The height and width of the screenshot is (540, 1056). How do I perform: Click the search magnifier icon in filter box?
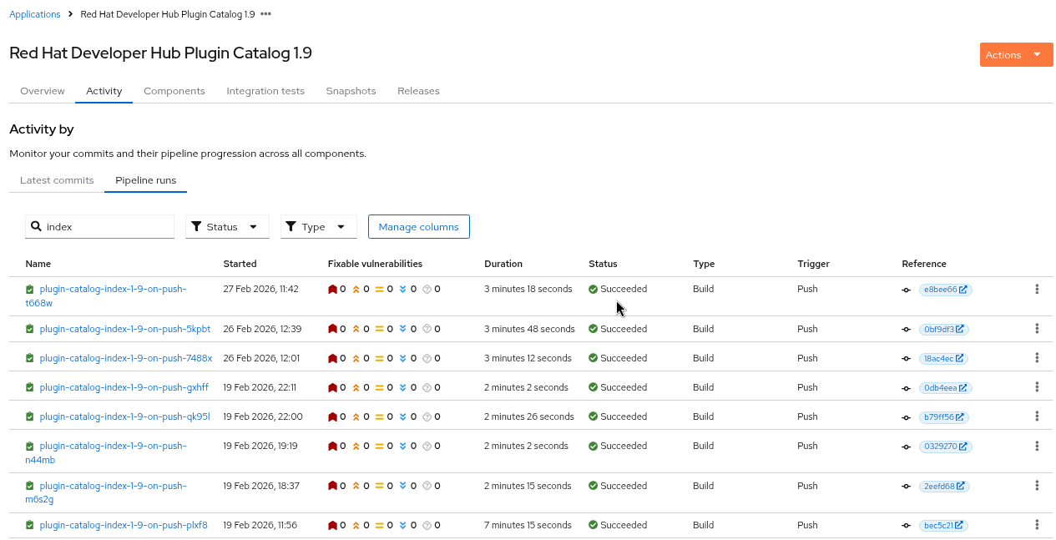pos(36,227)
